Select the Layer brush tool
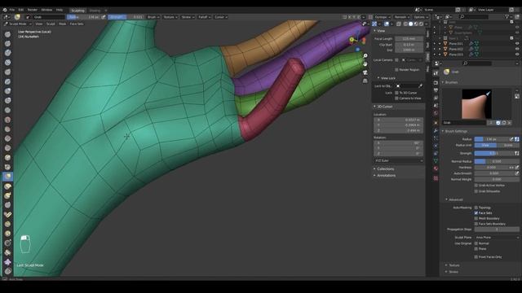Viewport: 522px width, 293px height. point(7,81)
